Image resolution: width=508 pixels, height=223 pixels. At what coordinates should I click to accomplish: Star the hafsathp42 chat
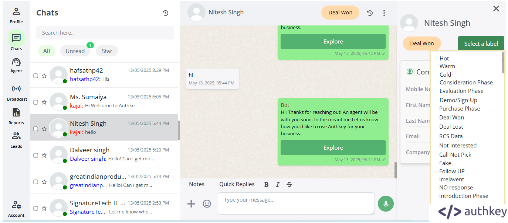(x=44, y=76)
